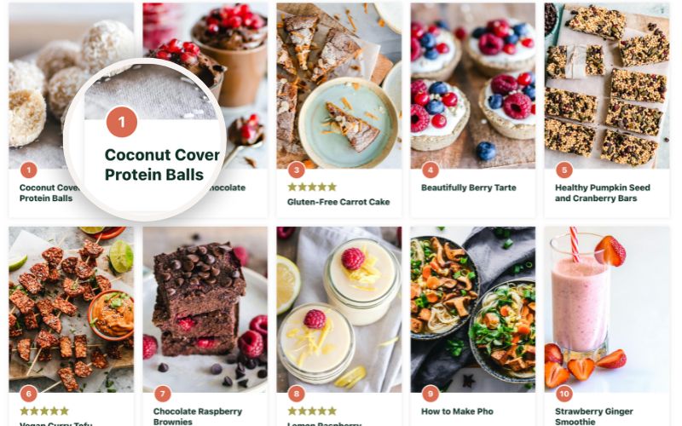Click the number 10 badge on Strawberry Smoothie
Viewport: 682px width, 426px height.
[x=564, y=394]
